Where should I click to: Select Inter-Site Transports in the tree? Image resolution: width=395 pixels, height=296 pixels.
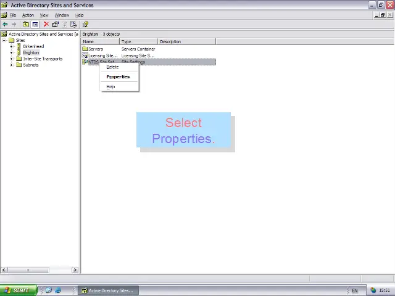(x=43, y=59)
